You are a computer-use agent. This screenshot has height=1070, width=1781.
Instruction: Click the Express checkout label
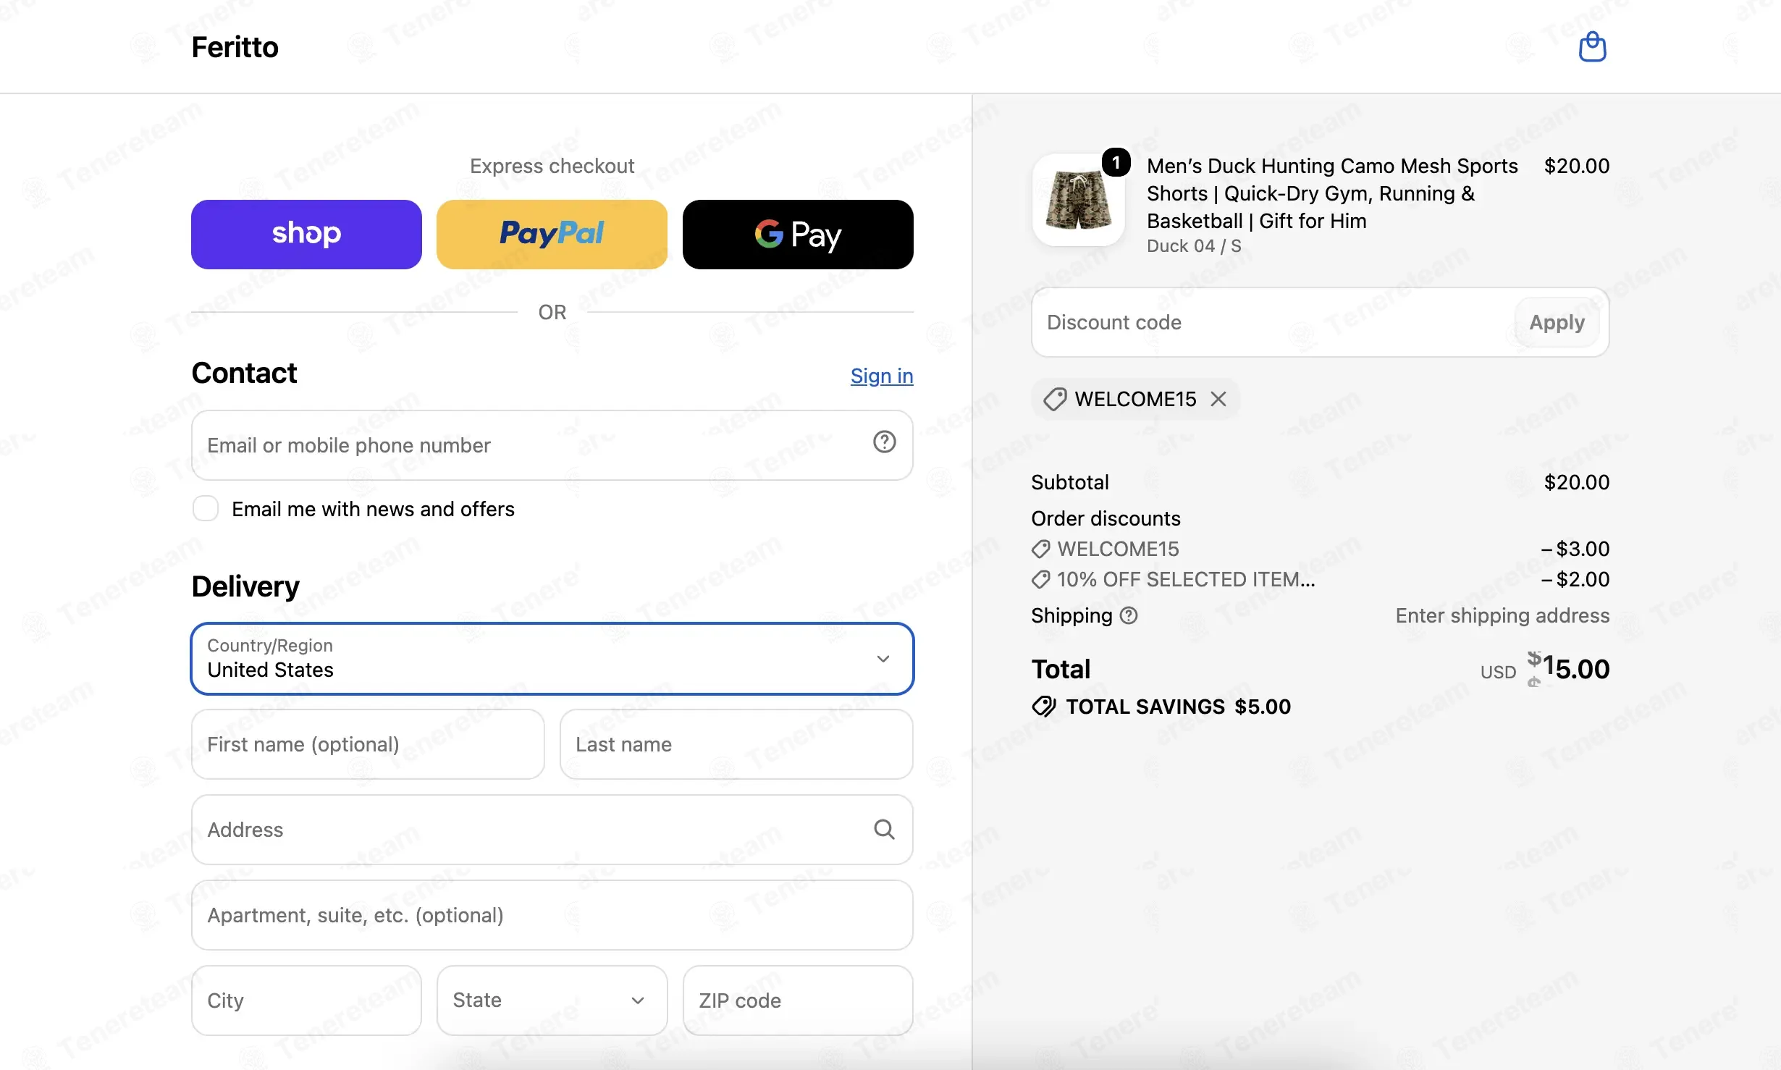point(552,166)
